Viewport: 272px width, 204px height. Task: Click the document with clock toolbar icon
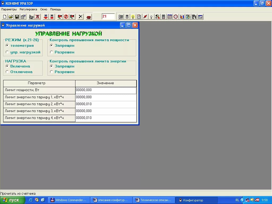point(139,17)
